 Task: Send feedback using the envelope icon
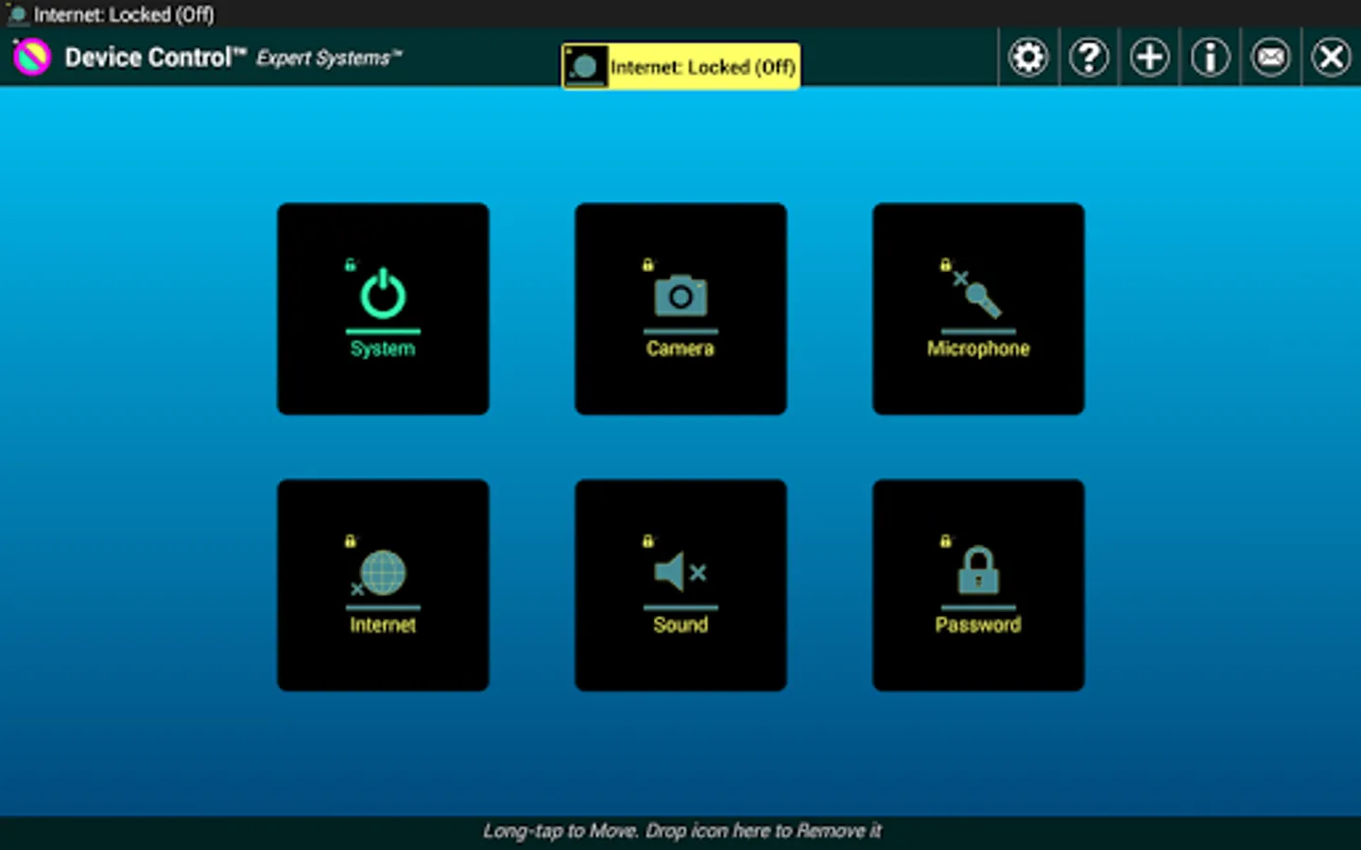tap(1270, 58)
